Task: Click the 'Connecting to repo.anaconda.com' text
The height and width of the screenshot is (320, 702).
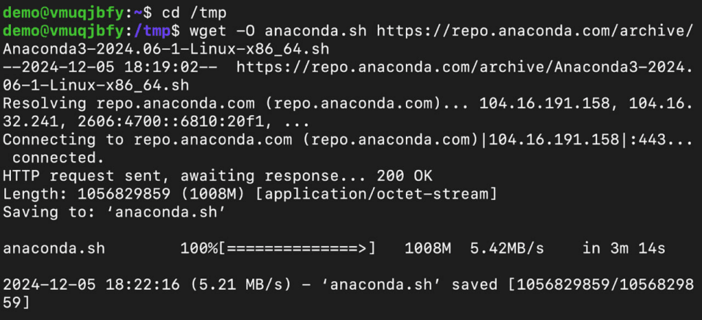Action: click(x=147, y=140)
